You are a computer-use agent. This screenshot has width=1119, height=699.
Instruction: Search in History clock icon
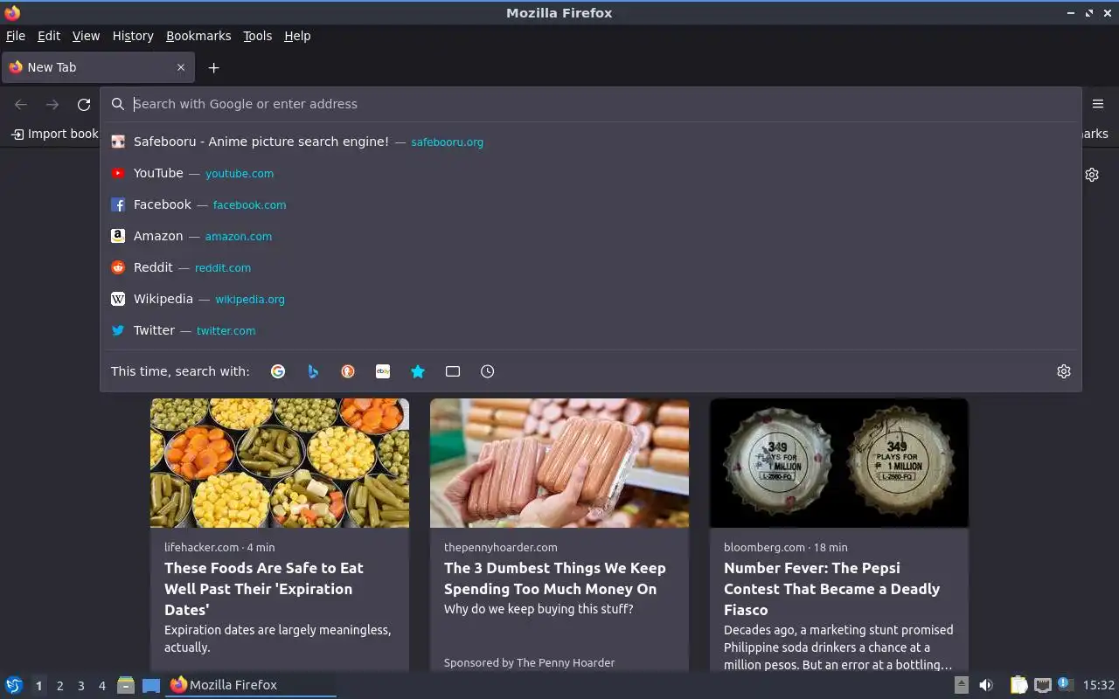click(488, 371)
